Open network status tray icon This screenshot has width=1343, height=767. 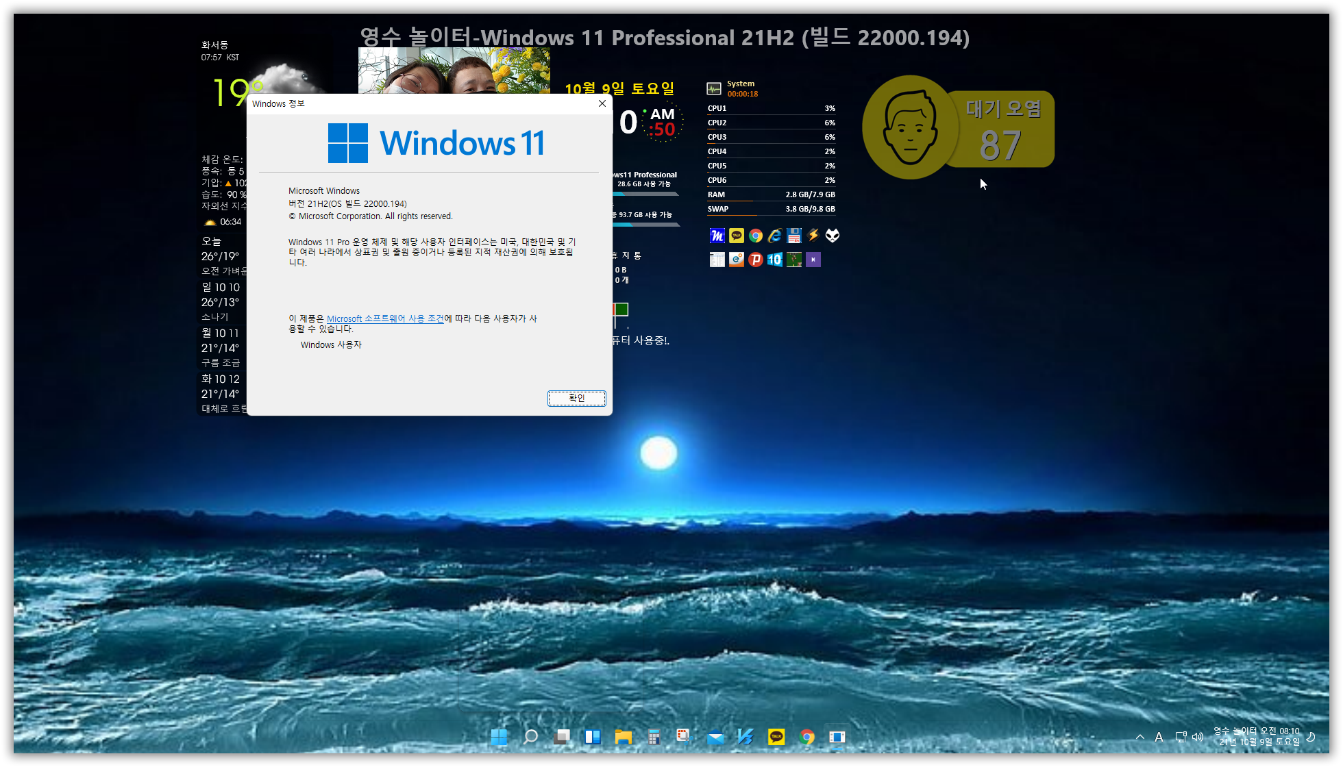(x=1181, y=737)
